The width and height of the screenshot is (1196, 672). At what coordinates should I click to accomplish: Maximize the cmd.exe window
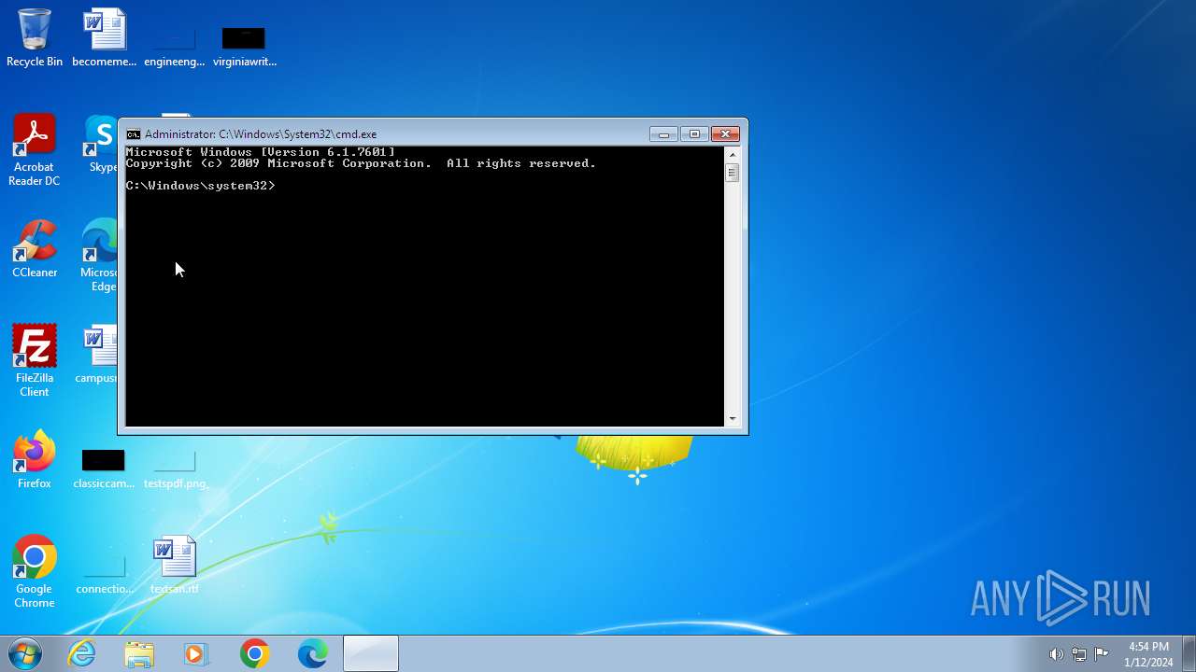click(694, 134)
